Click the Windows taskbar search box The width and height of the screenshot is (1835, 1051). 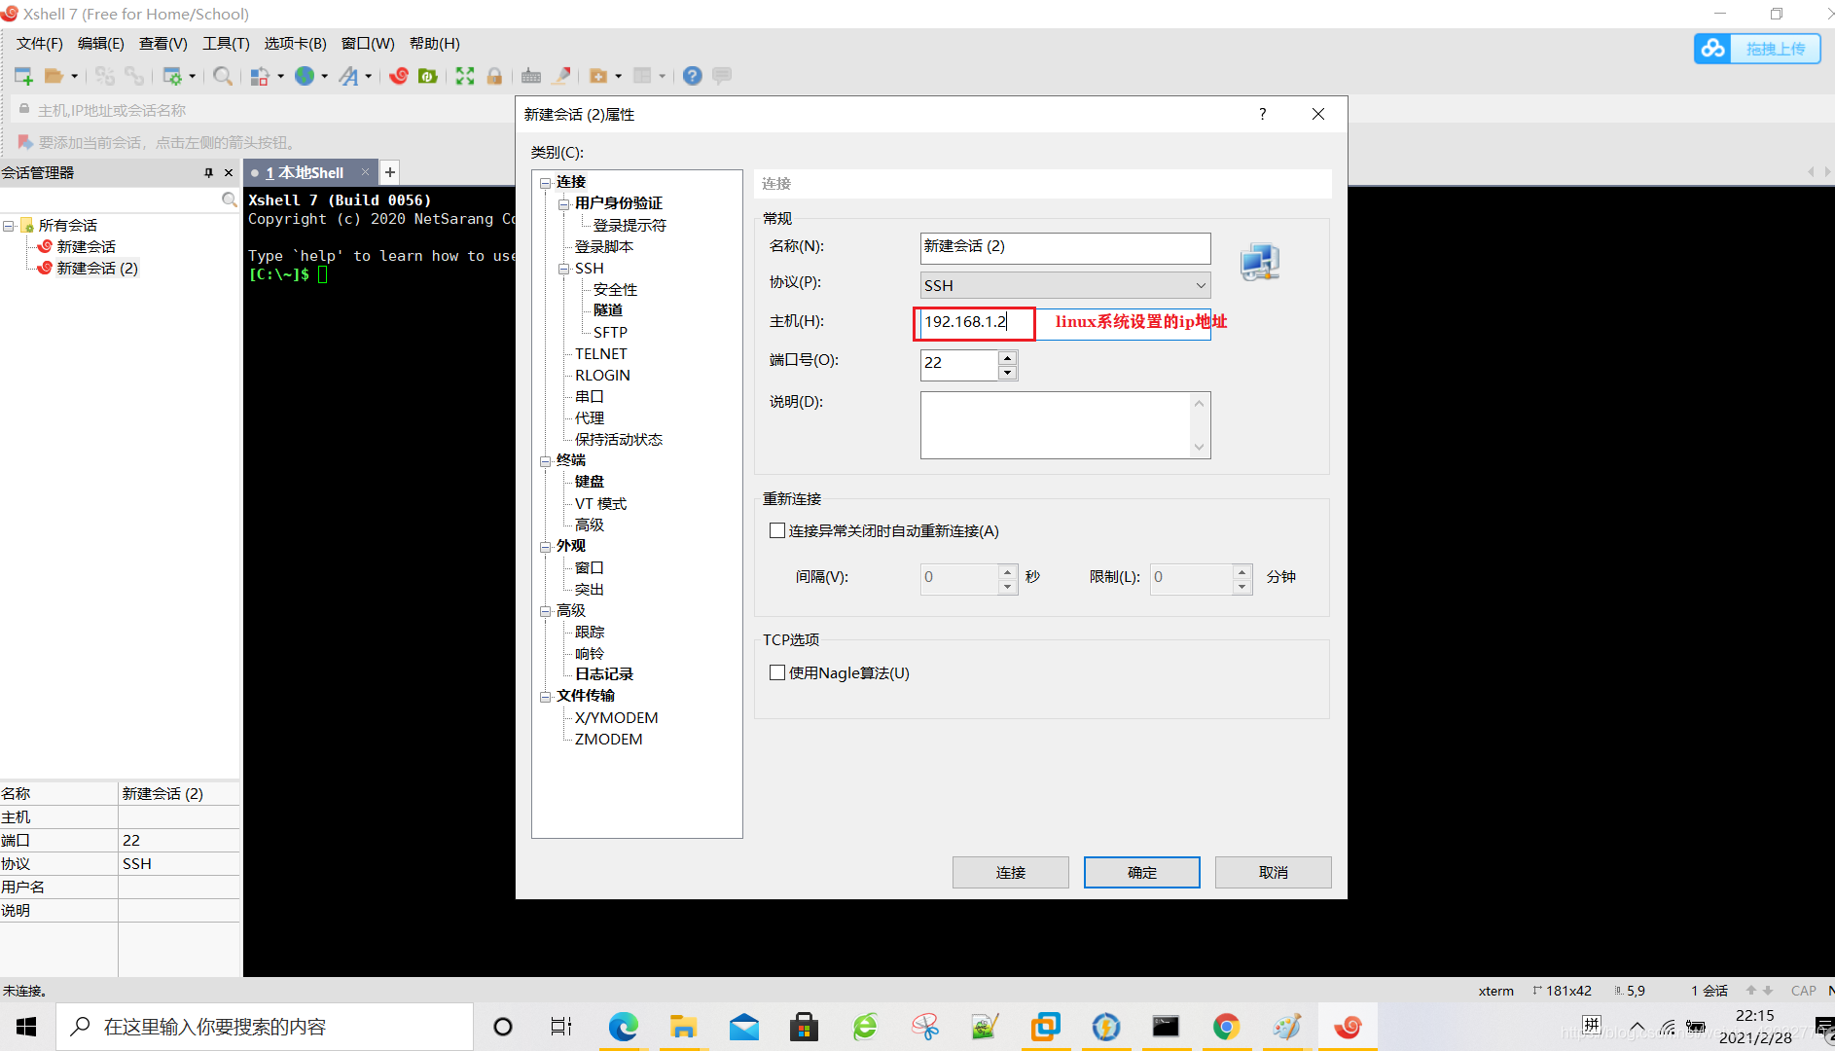point(265,1027)
